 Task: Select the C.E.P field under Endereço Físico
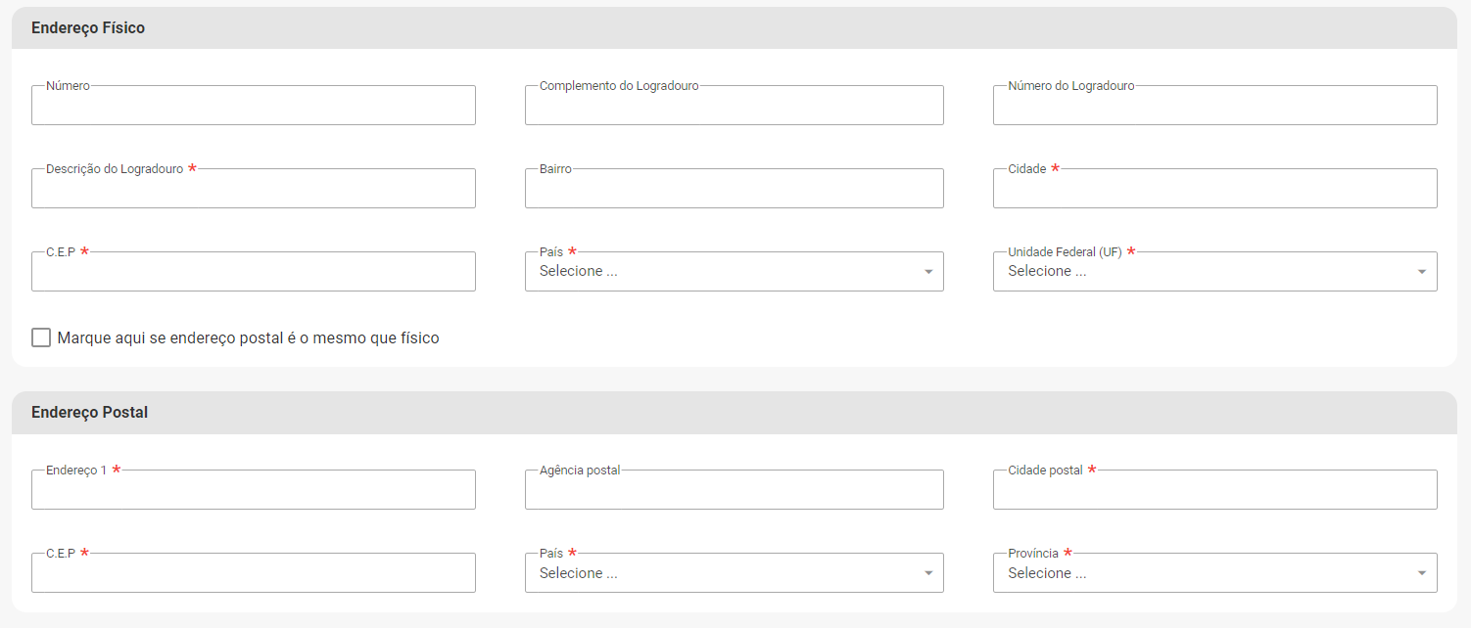click(253, 273)
